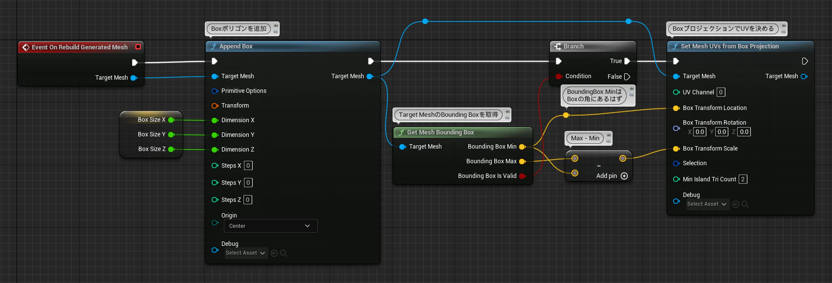Click the Box Transform Rotation Z field

[x=744, y=132]
